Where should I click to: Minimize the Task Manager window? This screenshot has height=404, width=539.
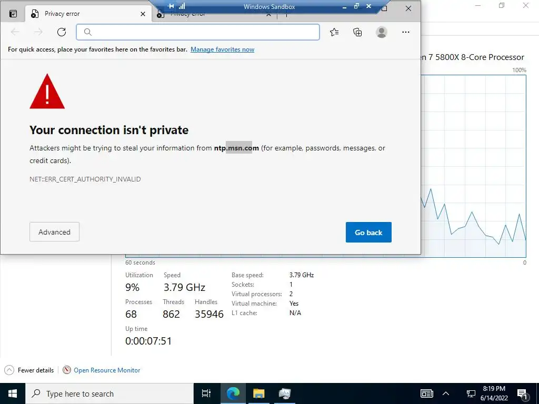(x=478, y=5)
